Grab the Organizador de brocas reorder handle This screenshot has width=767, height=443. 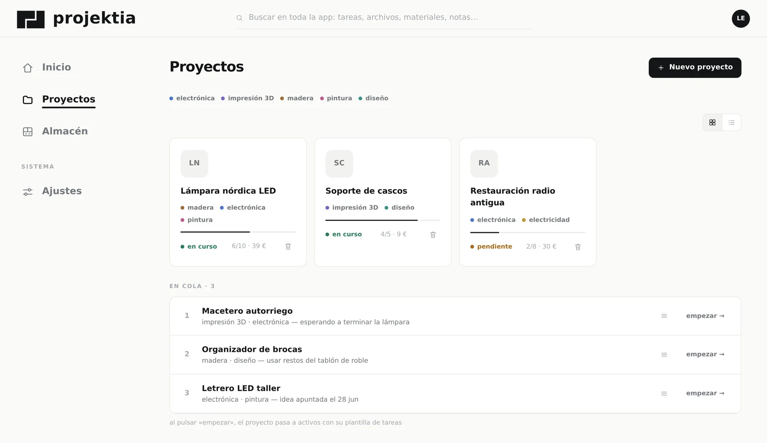tap(664, 355)
